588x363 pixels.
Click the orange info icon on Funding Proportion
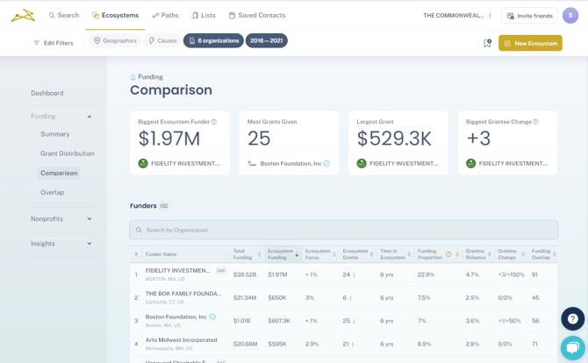click(x=448, y=255)
